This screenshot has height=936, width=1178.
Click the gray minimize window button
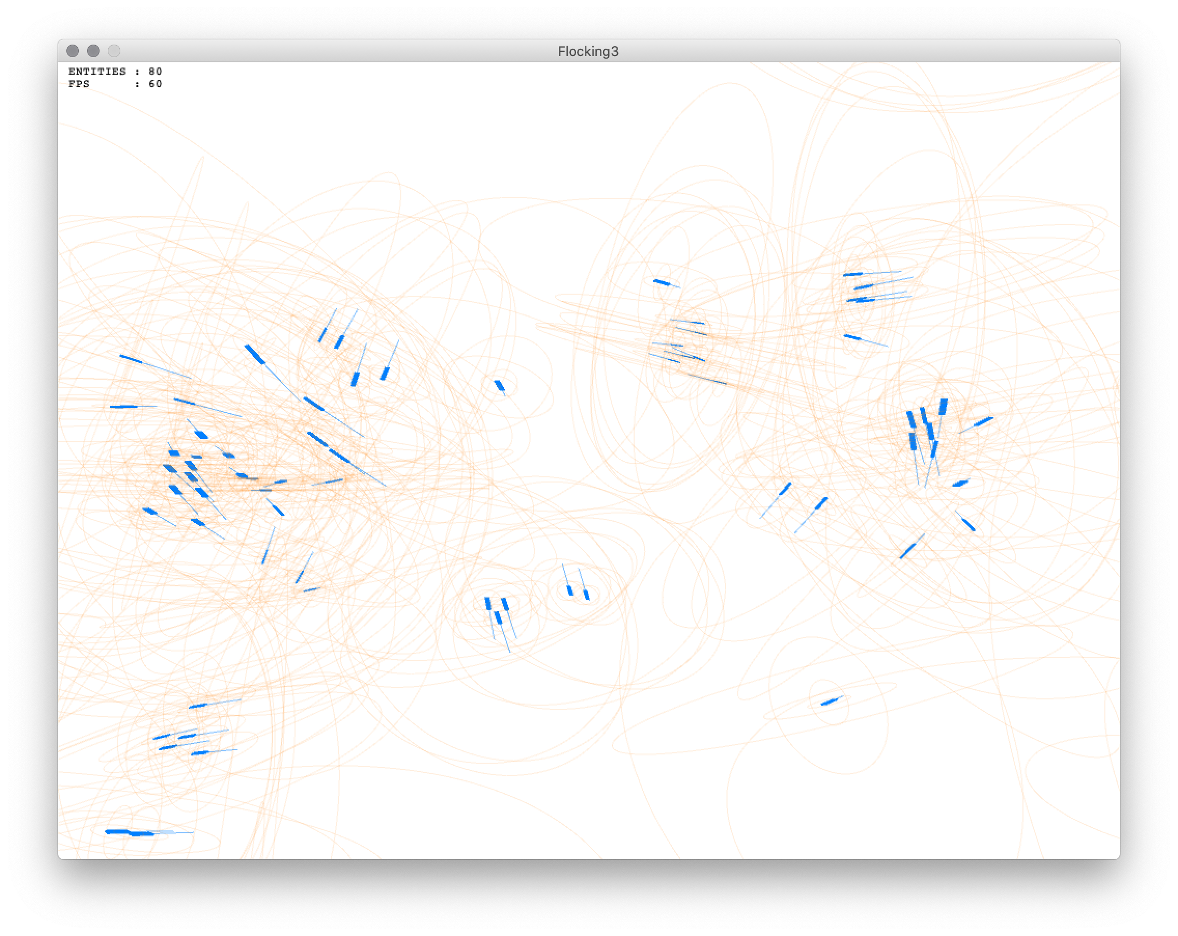[93, 51]
